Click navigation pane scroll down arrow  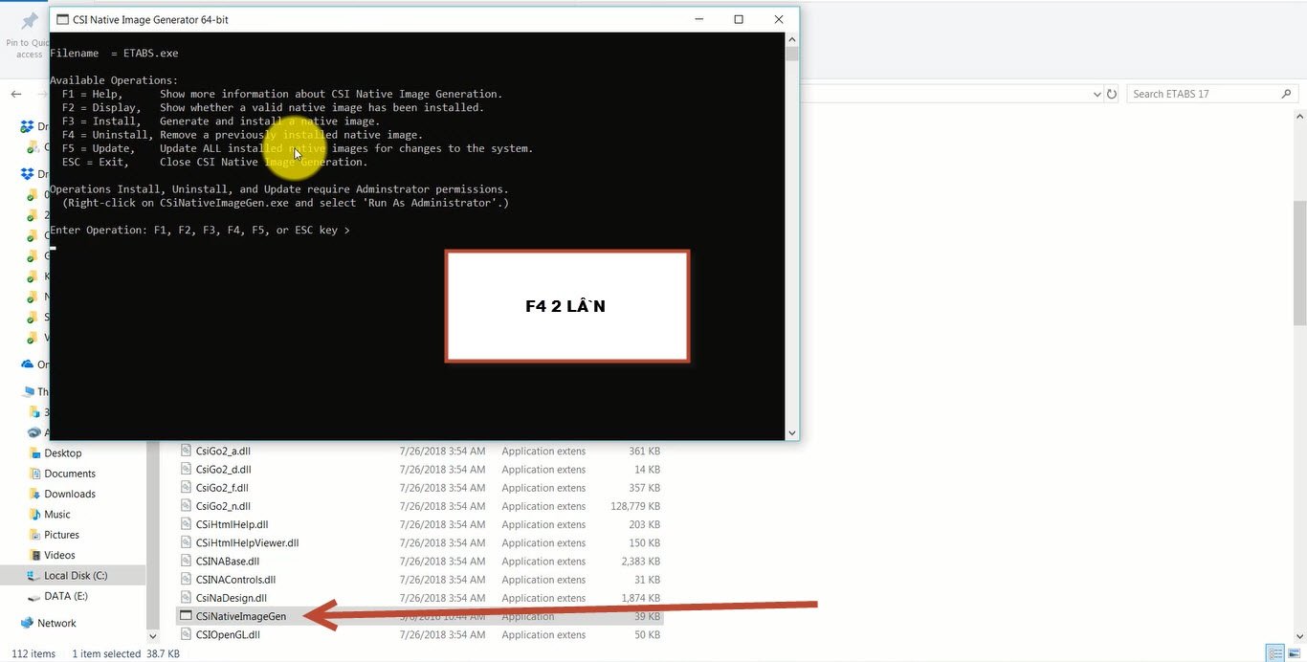pos(152,635)
